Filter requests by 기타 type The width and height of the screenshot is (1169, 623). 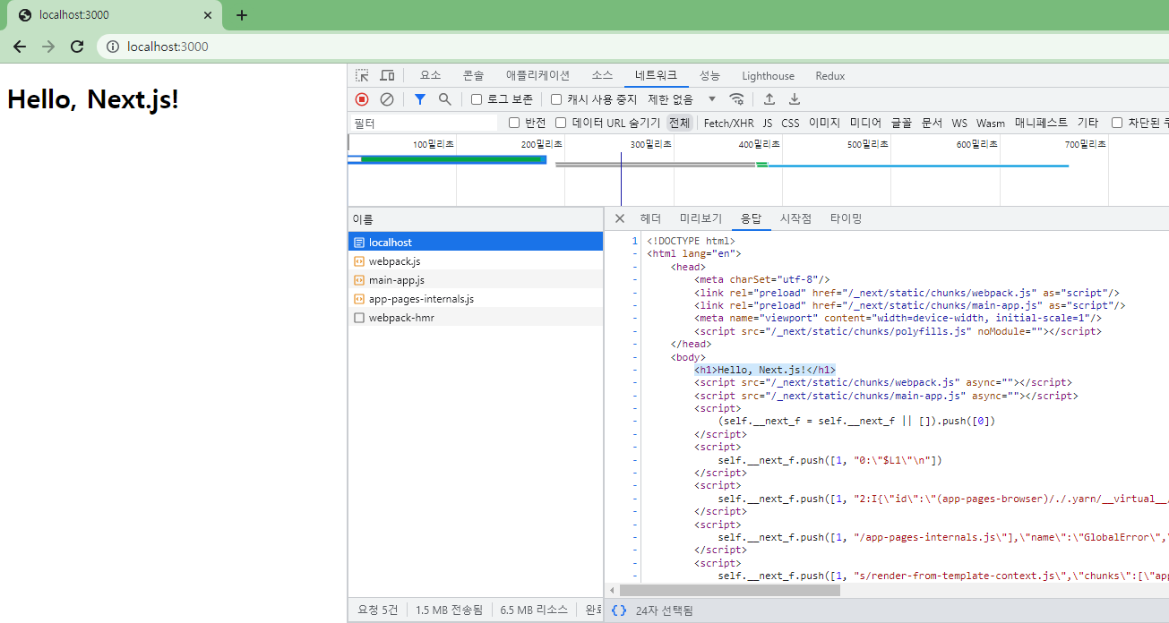click(1087, 123)
